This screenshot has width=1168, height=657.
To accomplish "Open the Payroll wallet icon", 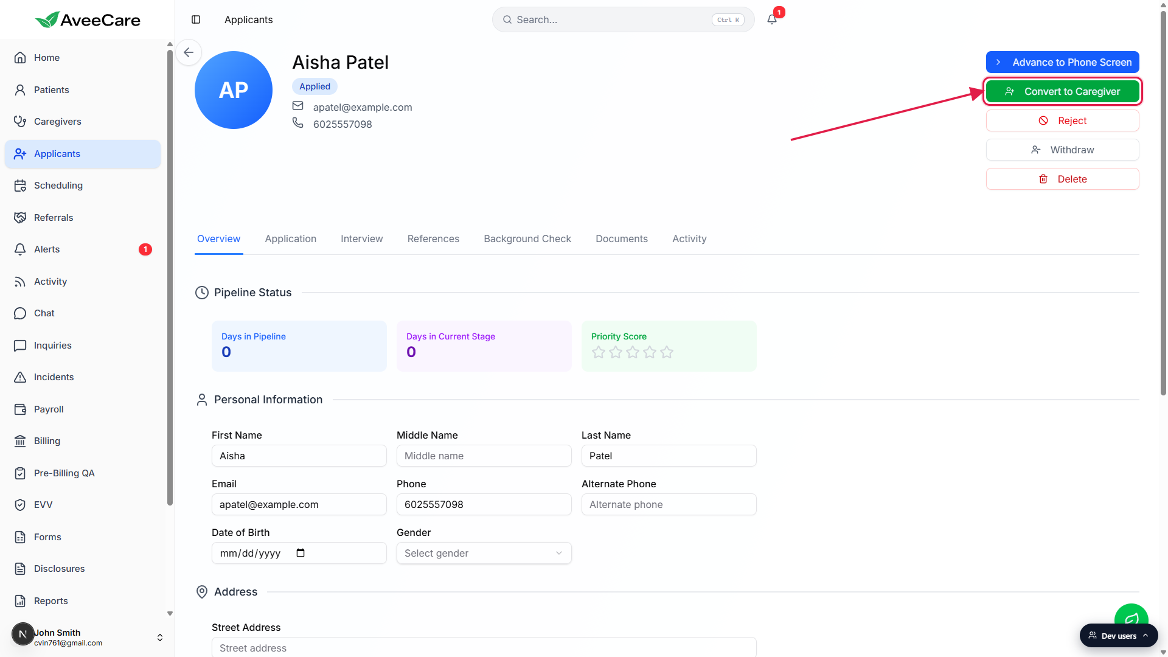I will [20, 409].
